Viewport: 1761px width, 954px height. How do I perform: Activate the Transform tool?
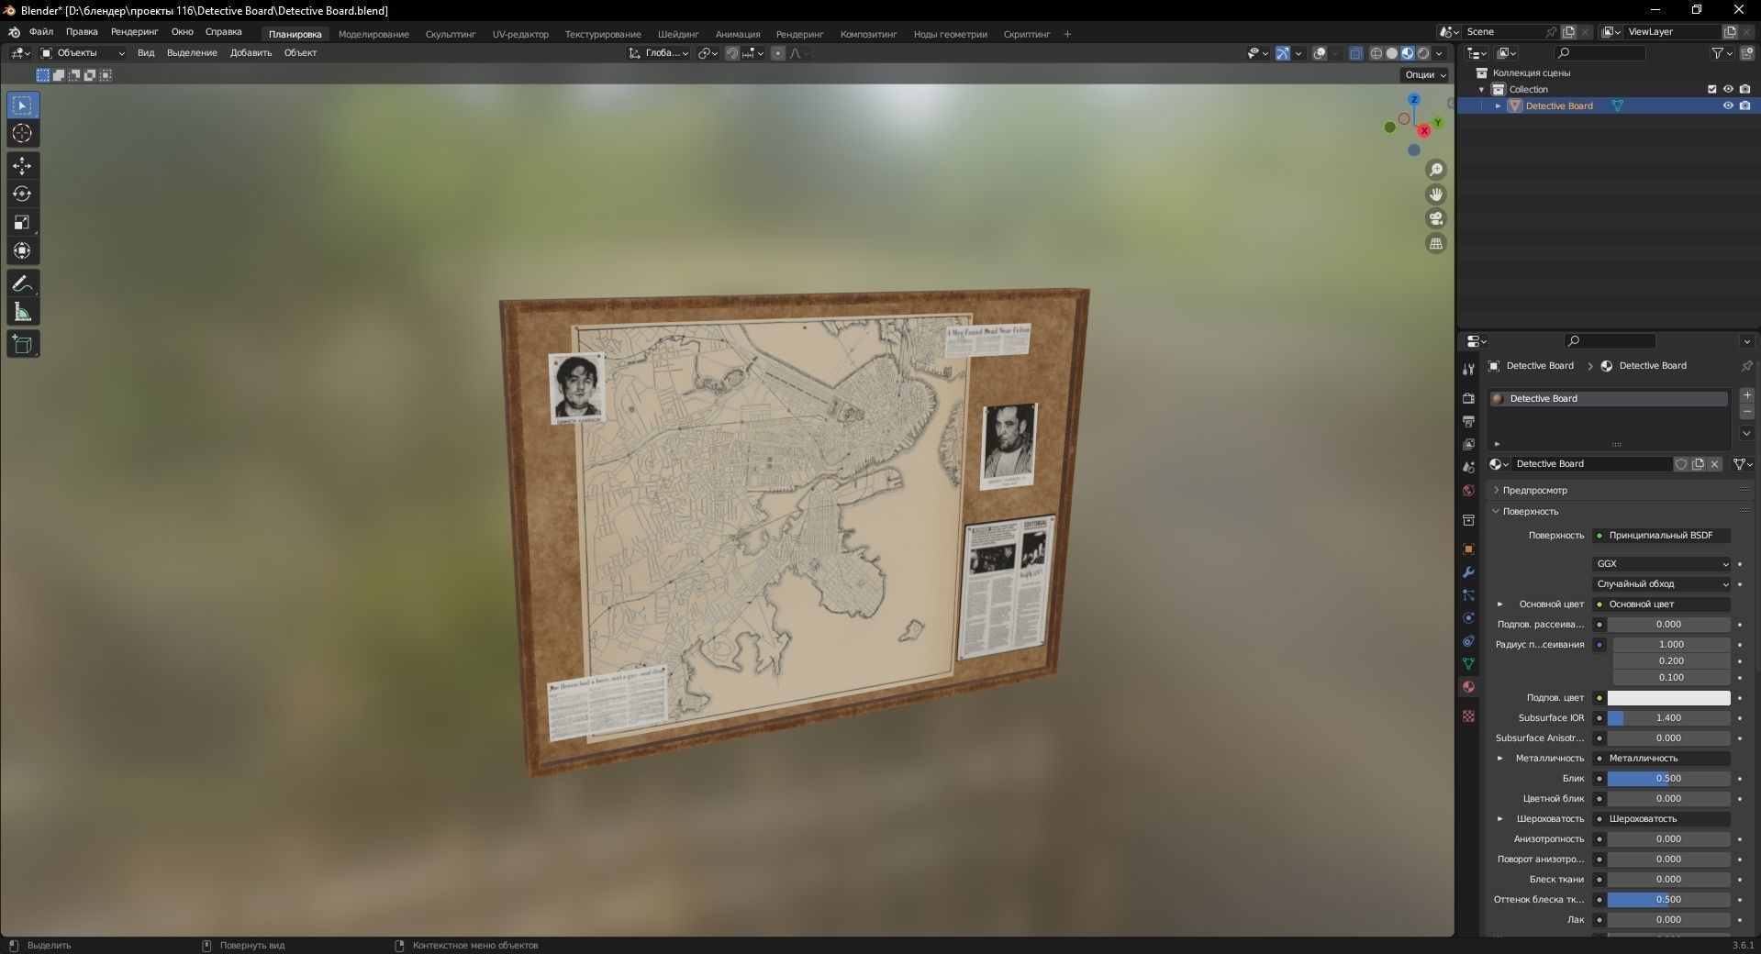[22, 250]
